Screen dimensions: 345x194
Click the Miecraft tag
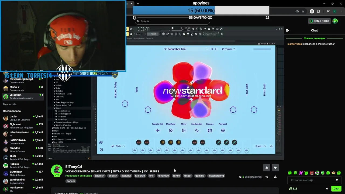pos(140,176)
